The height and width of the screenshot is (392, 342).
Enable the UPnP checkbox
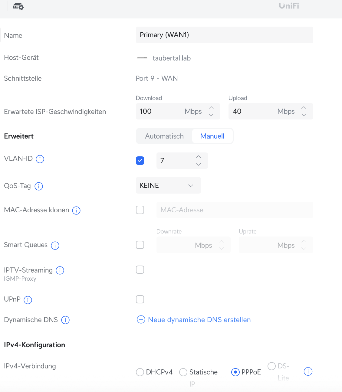pos(140,299)
